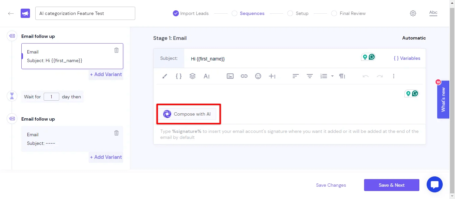Screen dimensions: 455x199
Task: Open the { } Variables panel
Action: pos(407,58)
